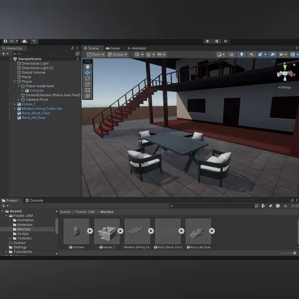Switch to the Game tab
Screen dimensions: 299x299
(113, 49)
